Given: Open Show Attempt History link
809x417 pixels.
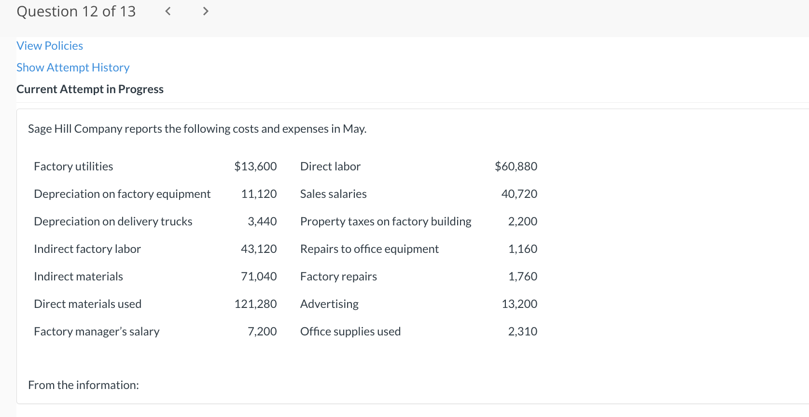Looking at the screenshot, I should pos(73,68).
